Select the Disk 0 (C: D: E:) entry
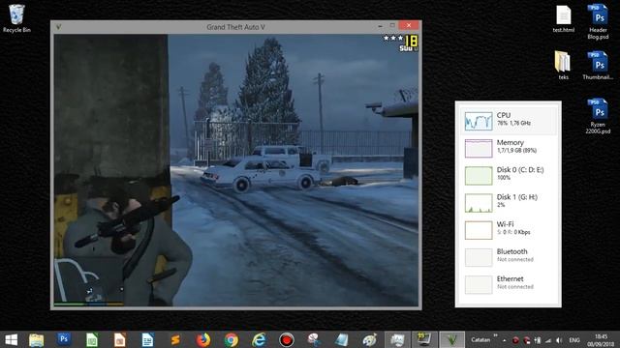 pos(508,175)
